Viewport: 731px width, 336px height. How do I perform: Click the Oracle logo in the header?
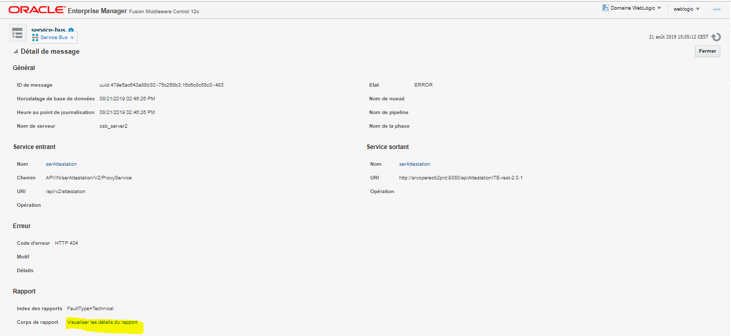pos(37,10)
